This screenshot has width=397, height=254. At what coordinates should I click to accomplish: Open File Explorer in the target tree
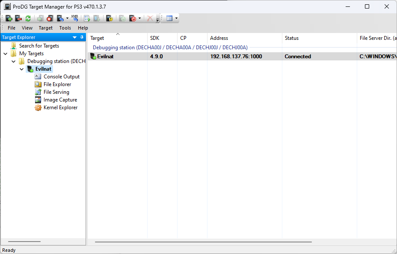point(57,84)
